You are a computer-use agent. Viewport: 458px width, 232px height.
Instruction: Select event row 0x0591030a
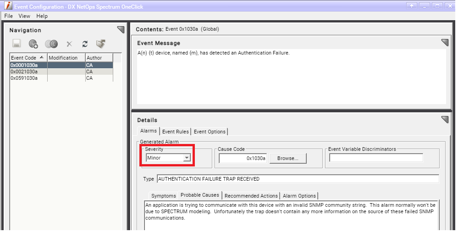pyautogui.click(x=61, y=78)
